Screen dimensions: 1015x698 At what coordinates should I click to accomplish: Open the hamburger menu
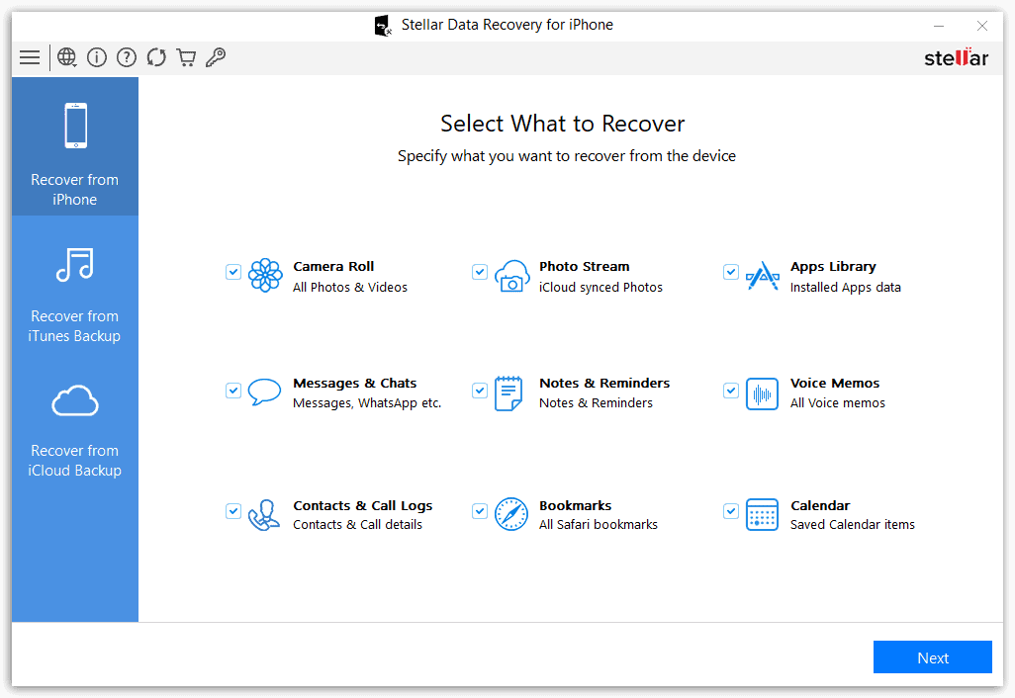[x=30, y=57]
